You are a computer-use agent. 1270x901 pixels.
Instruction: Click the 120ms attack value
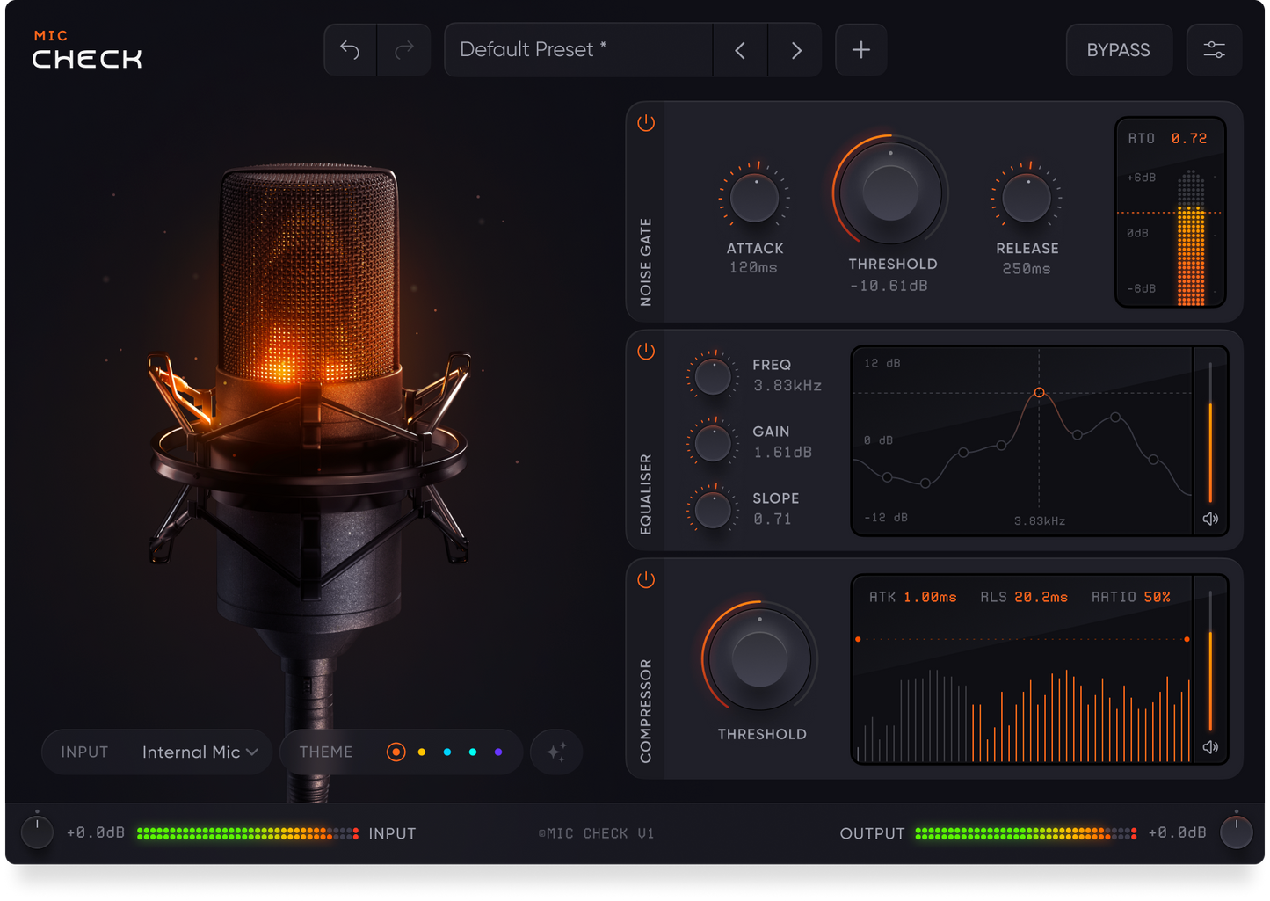click(x=753, y=268)
